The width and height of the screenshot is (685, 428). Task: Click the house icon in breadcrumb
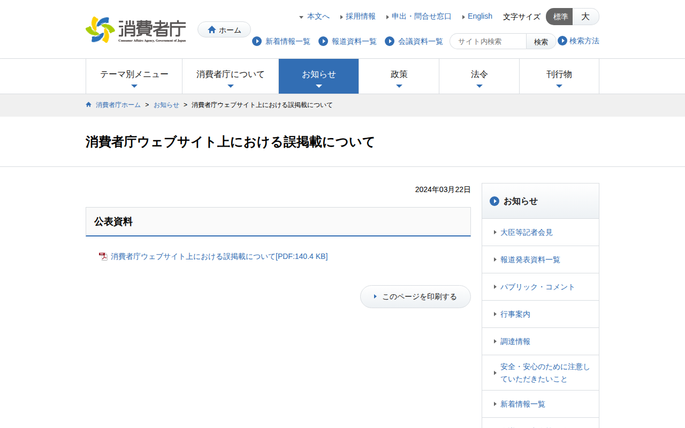tap(89, 105)
